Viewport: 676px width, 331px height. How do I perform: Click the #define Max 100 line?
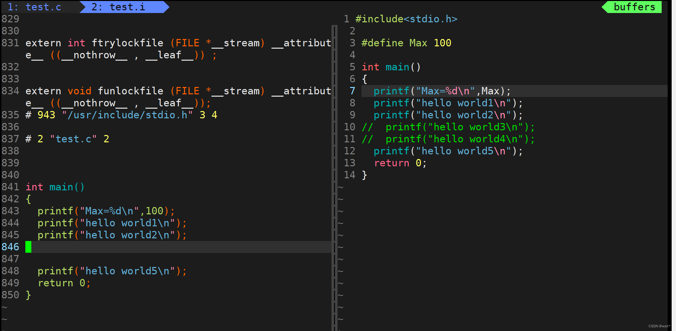[x=406, y=43]
